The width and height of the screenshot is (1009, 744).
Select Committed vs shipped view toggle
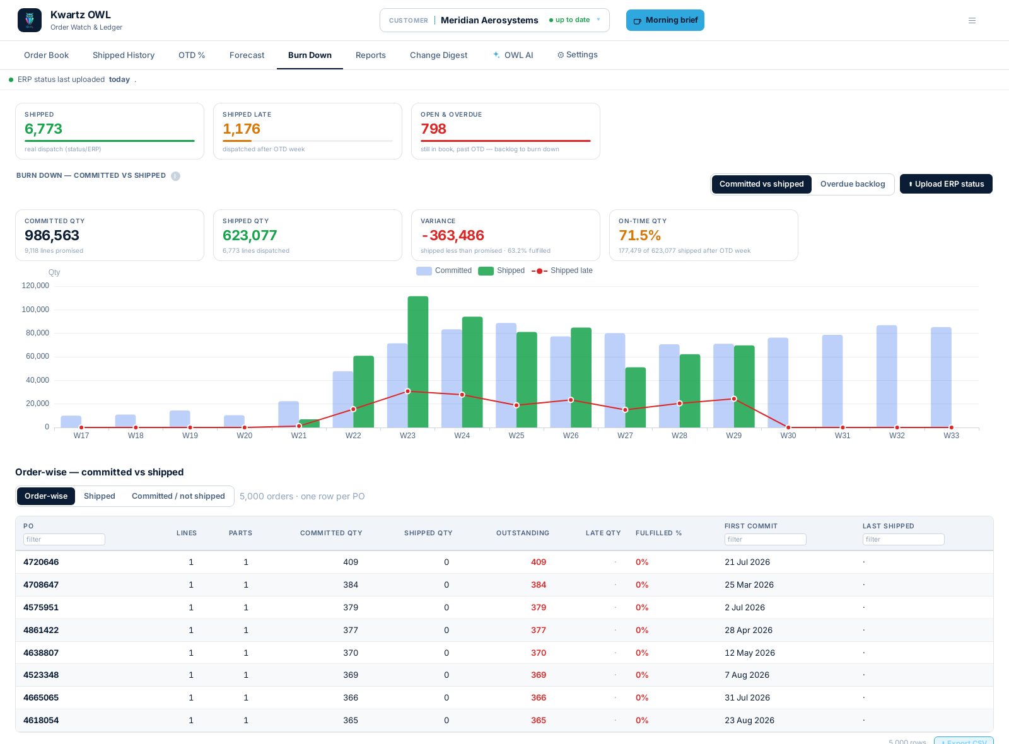click(761, 184)
